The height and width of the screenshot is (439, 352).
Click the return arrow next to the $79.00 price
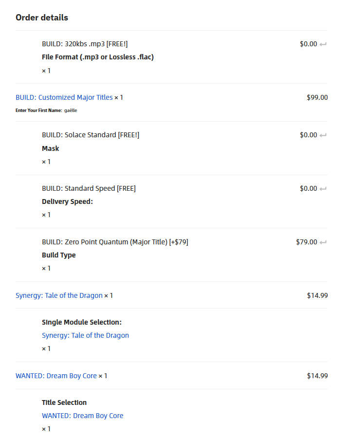coord(323,242)
